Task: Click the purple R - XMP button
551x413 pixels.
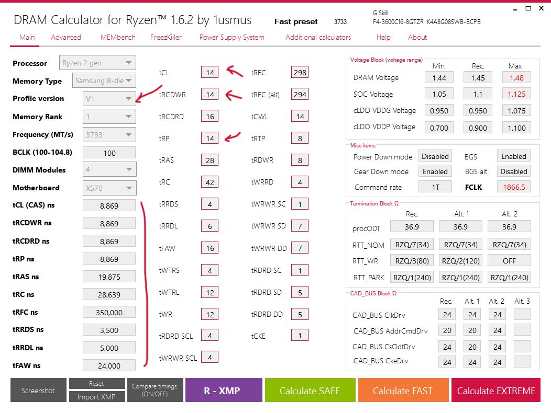Action: pos(224,390)
